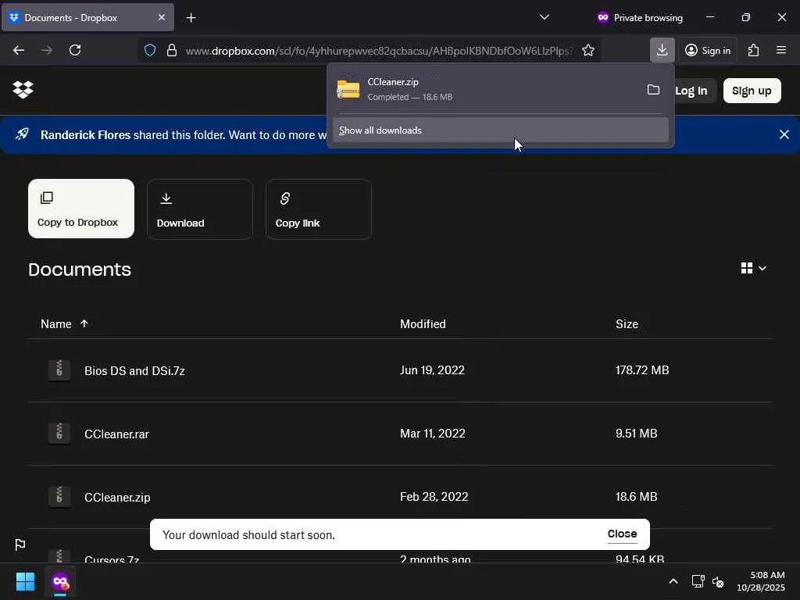Click the taskbar clock and date
This screenshot has height=600, width=800.
pos(761,581)
